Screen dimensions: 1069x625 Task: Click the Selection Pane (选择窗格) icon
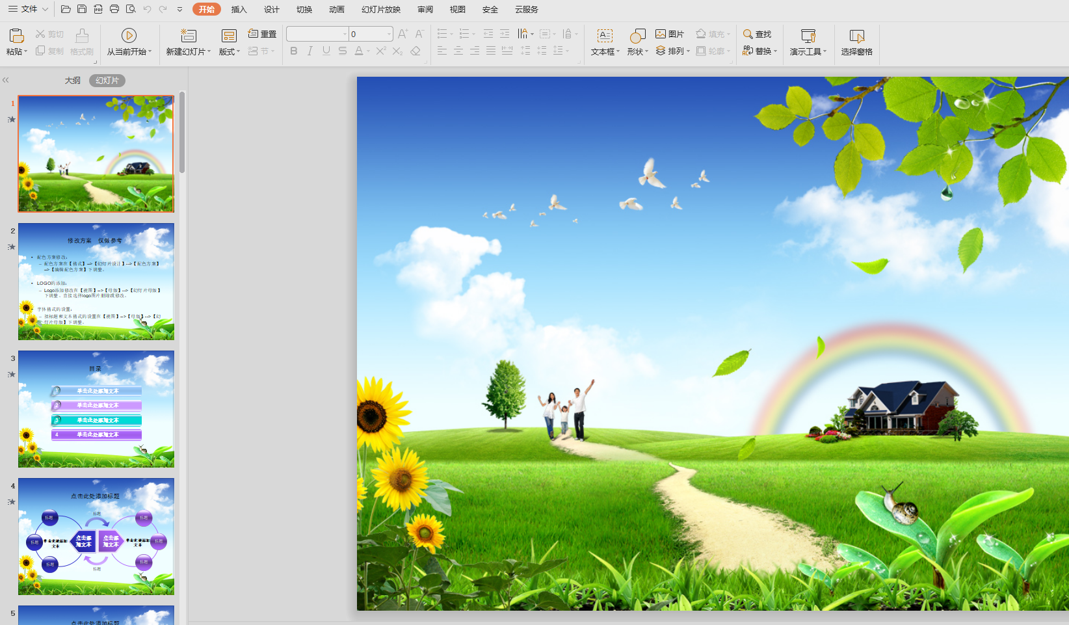[857, 36]
